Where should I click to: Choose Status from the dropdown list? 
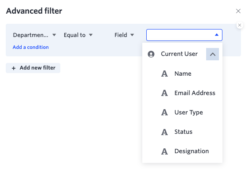182,132
